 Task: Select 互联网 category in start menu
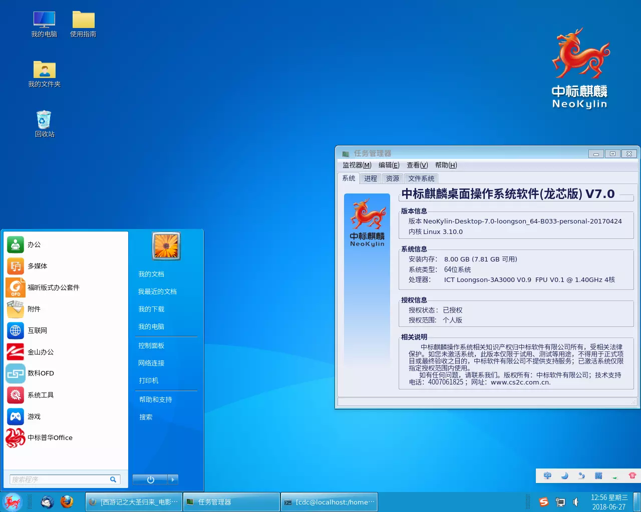click(66, 330)
